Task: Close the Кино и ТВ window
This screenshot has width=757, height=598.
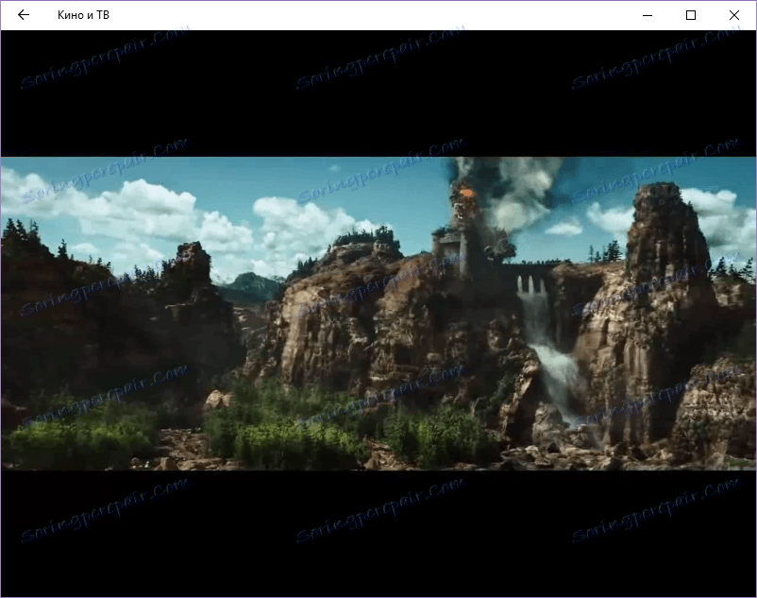Action: (733, 15)
